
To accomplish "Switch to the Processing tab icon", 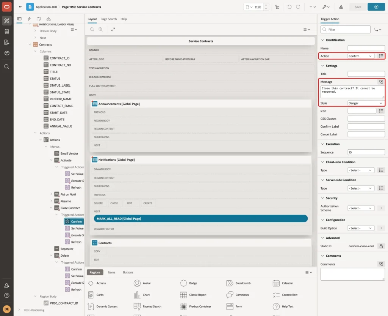I will (39, 19).
